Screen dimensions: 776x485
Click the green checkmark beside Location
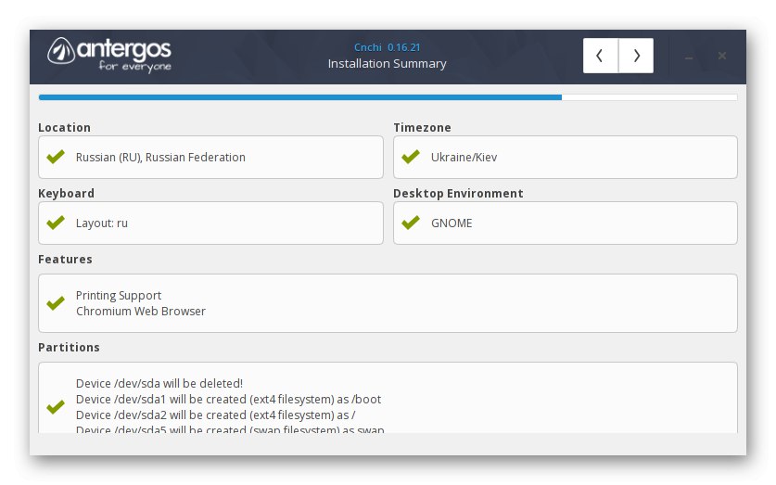click(x=56, y=157)
